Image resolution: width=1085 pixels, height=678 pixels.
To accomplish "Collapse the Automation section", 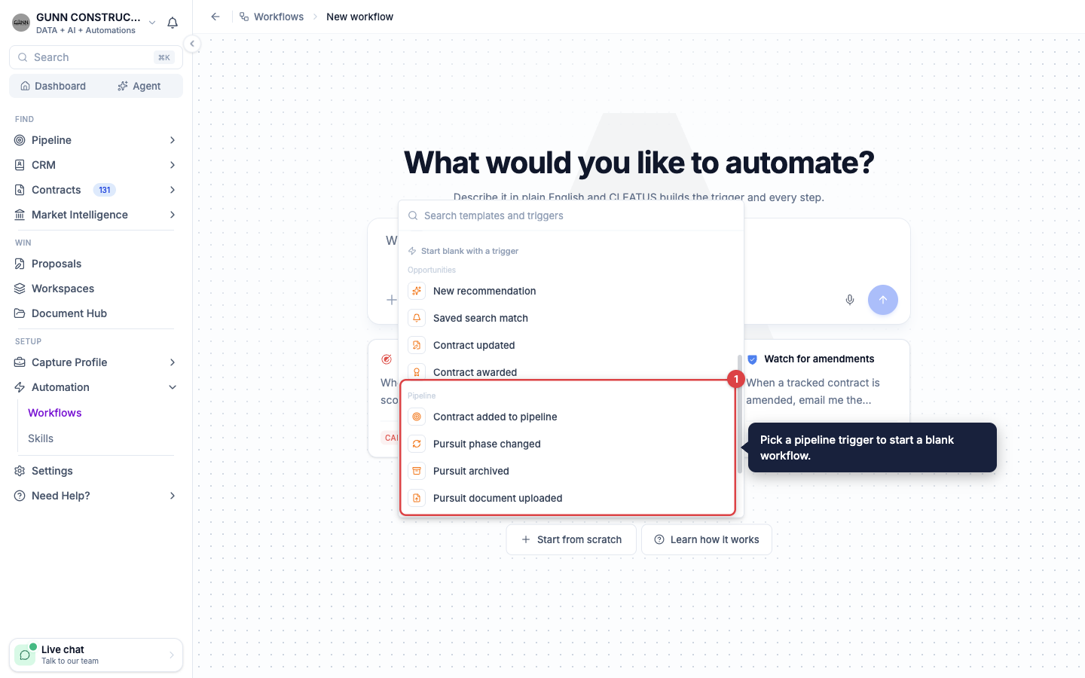I will pyautogui.click(x=173, y=387).
